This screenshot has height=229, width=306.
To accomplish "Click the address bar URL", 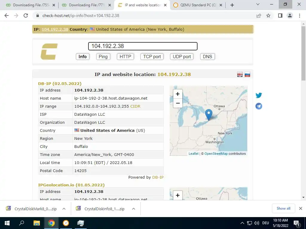I will coord(81,16).
